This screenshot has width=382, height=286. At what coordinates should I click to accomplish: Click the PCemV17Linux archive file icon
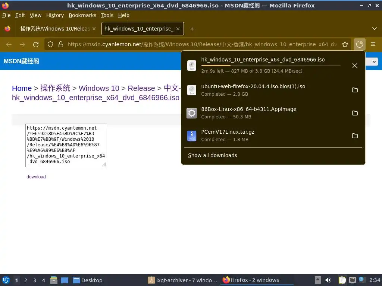(x=192, y=136)
